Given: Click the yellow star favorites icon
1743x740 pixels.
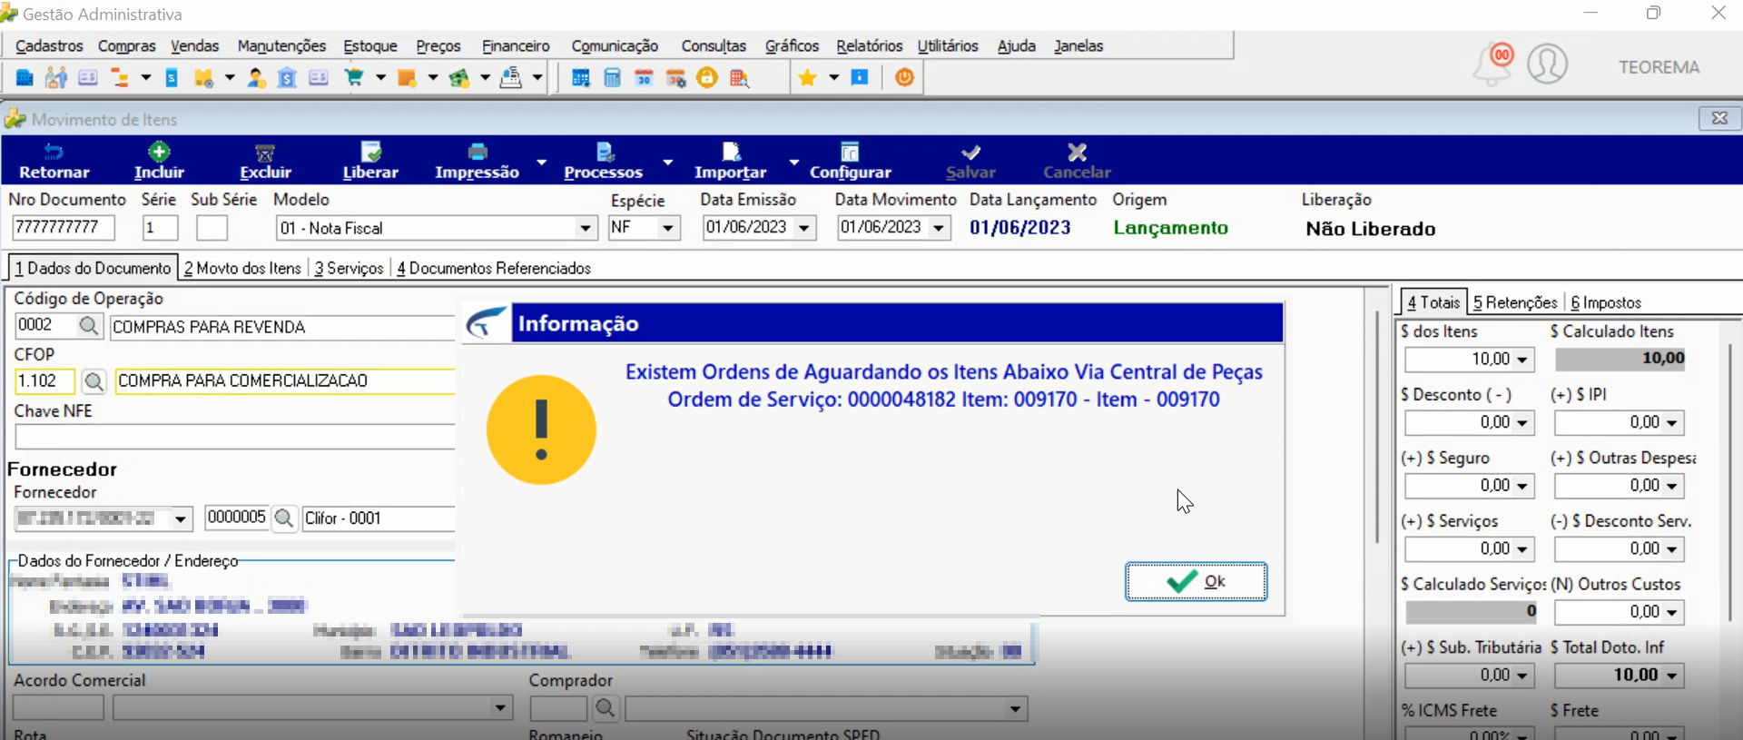Looking at the screenshot, I should (x=807, y=78).
